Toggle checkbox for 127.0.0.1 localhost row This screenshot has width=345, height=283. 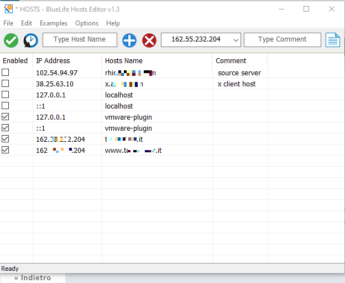click(x=6, y=94)
